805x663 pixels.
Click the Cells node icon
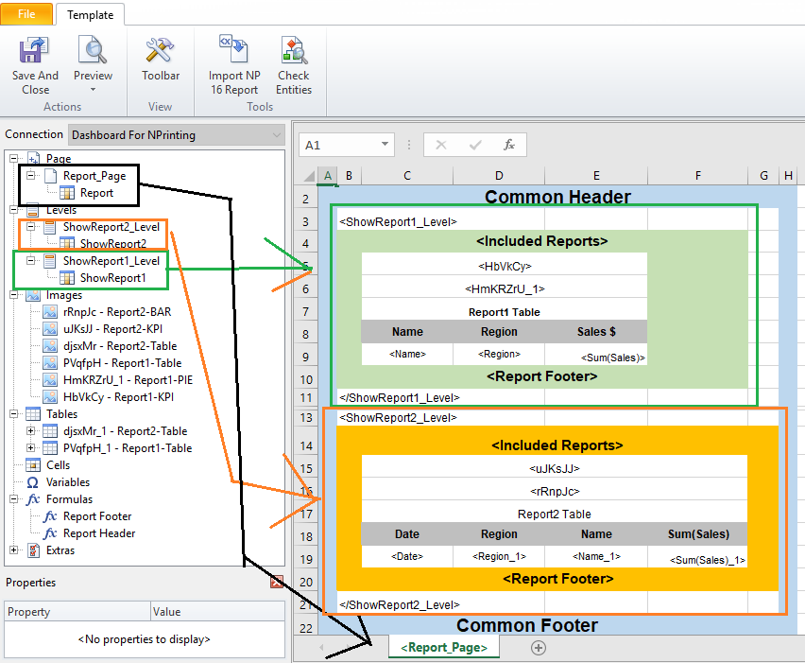point(34,465)
